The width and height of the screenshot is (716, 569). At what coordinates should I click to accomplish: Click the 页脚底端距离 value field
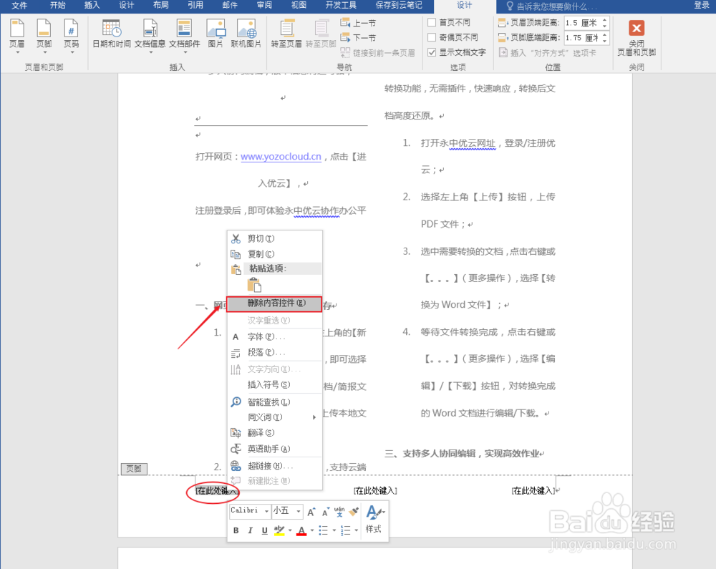pos(582,38)
